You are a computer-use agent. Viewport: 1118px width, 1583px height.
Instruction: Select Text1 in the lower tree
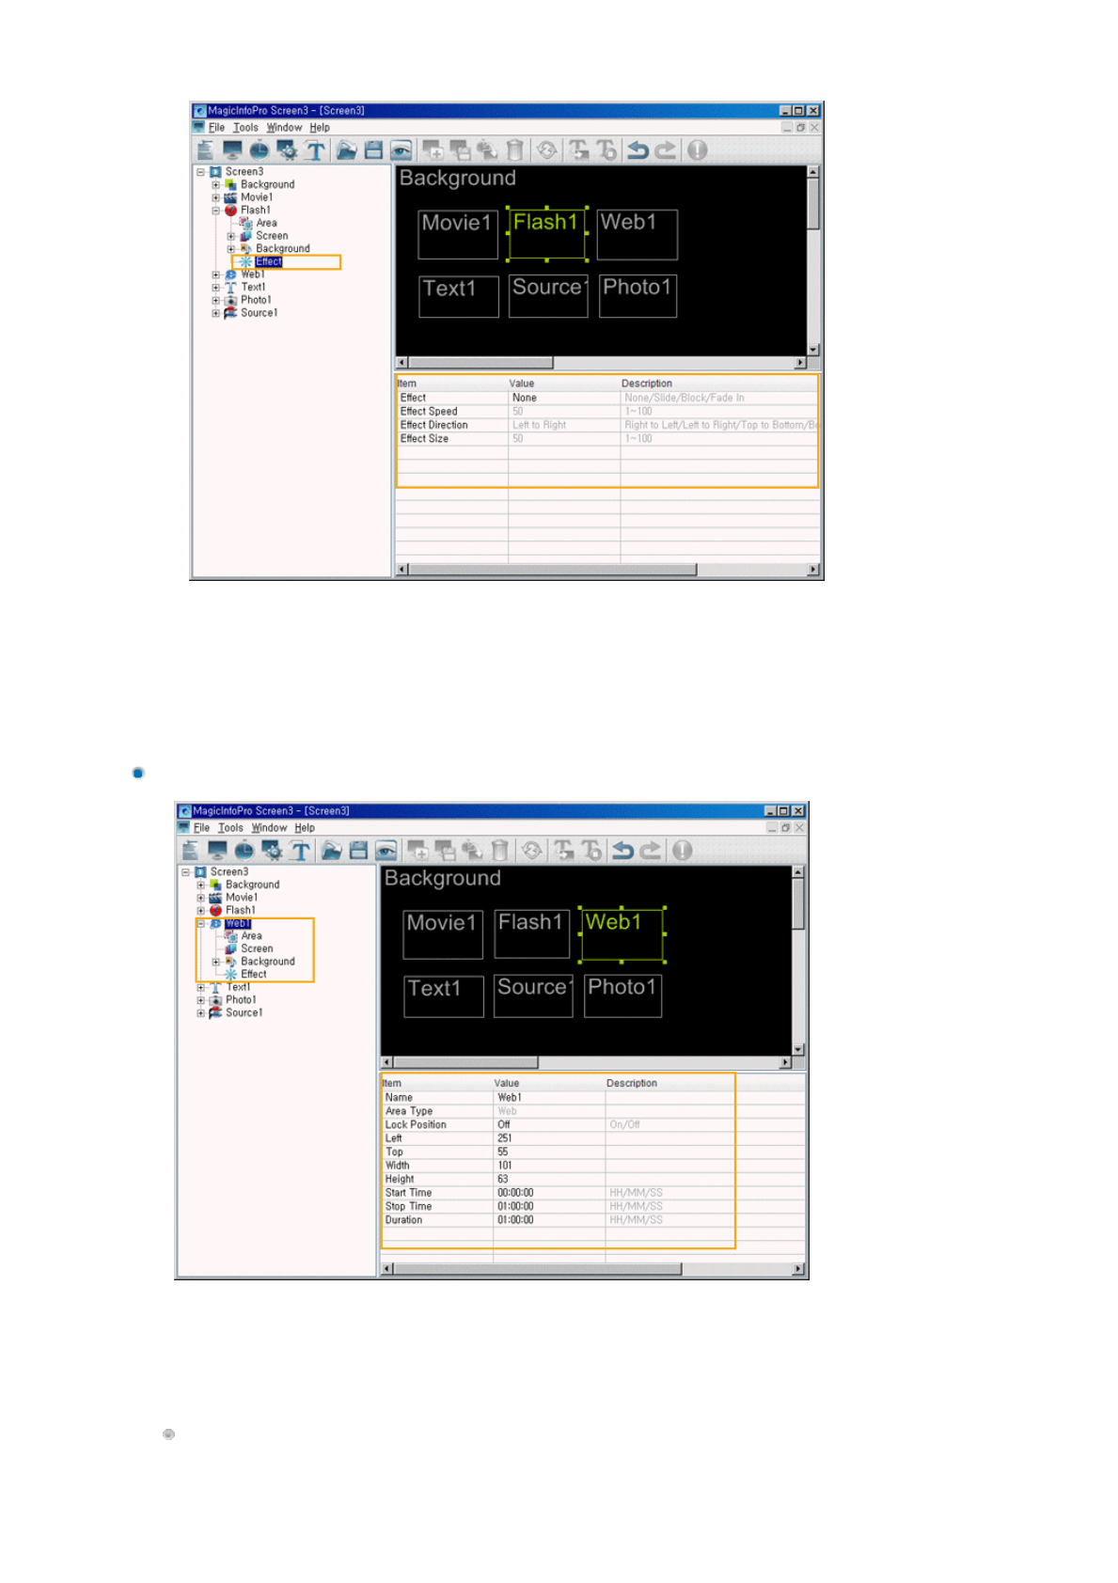click(x=238, y=987)
